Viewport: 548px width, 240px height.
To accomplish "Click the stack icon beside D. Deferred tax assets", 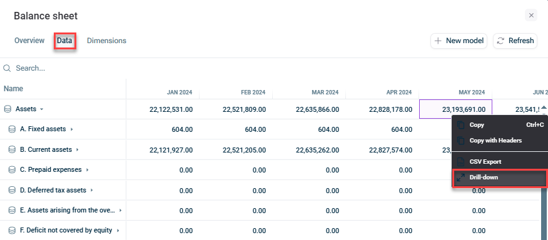I will [x=12, y=191].
